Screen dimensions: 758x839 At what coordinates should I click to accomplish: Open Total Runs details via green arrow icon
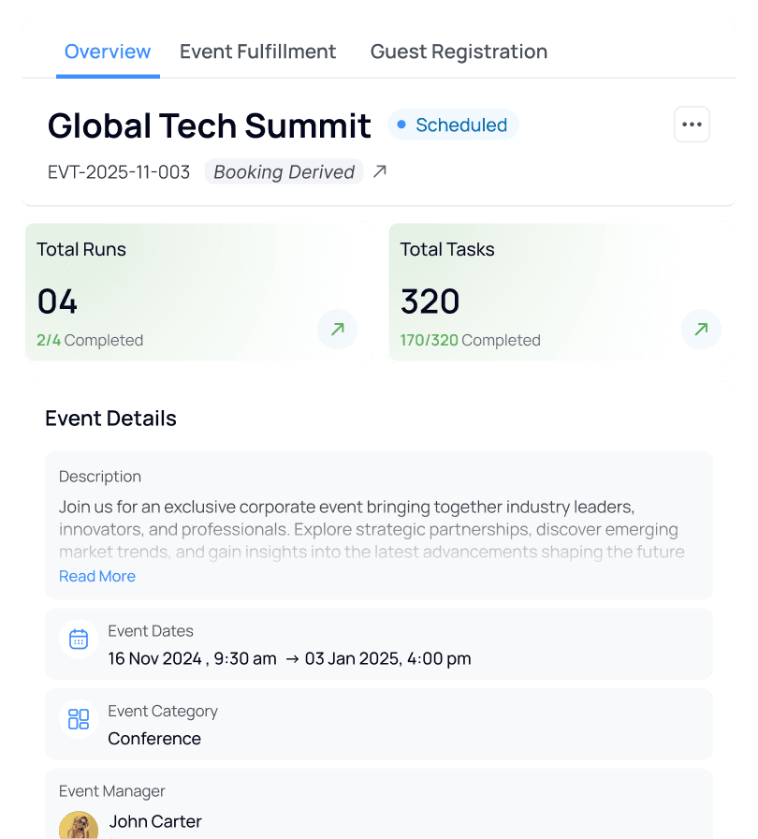coord(337,330)
